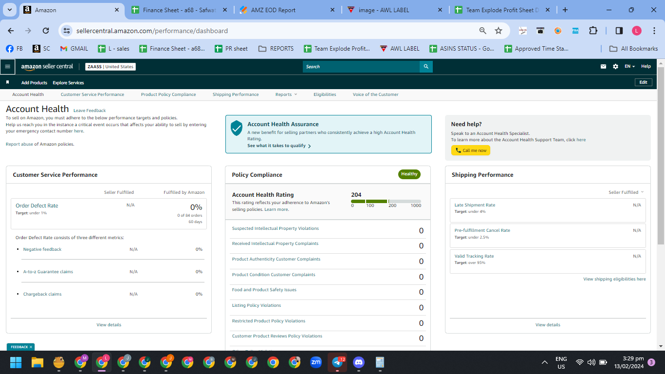
Task: Open Product Policy Compliance tab
Action: point(168,94)
